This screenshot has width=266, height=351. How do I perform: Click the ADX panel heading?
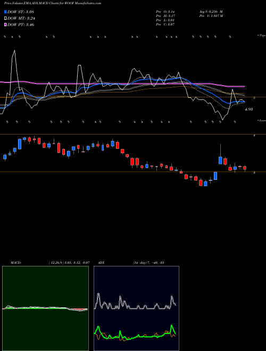(101, 263)
